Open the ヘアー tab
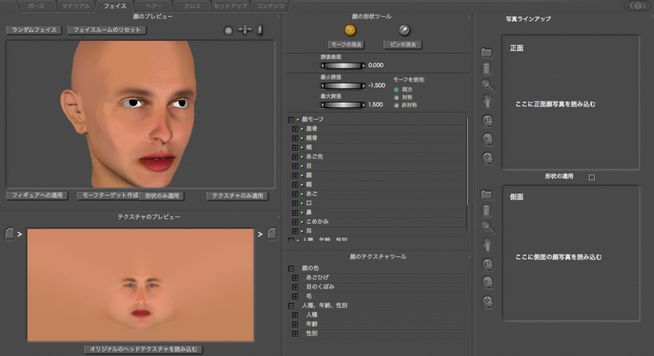 click(x=154, y=6)
